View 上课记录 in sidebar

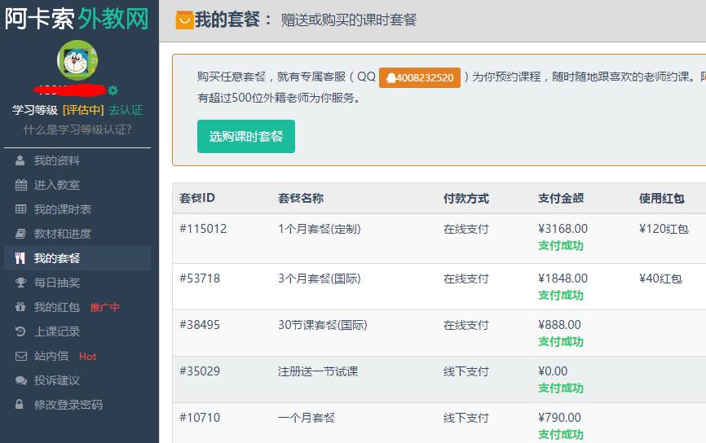point(57,331)
